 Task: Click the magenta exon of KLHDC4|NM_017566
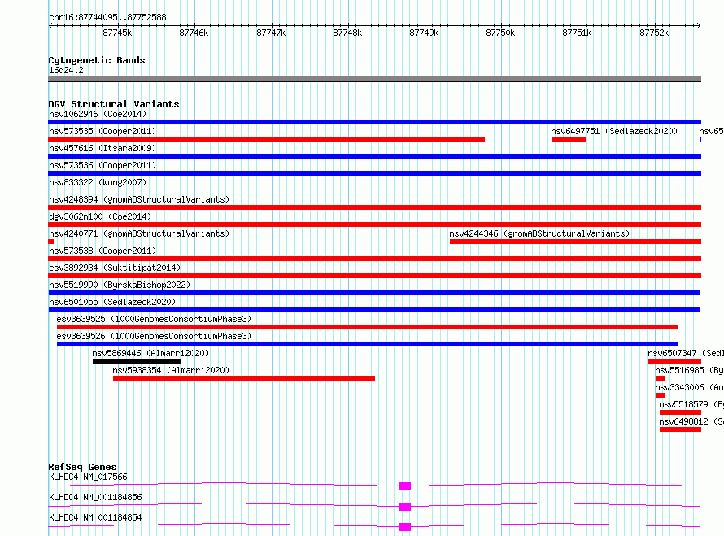405,486
